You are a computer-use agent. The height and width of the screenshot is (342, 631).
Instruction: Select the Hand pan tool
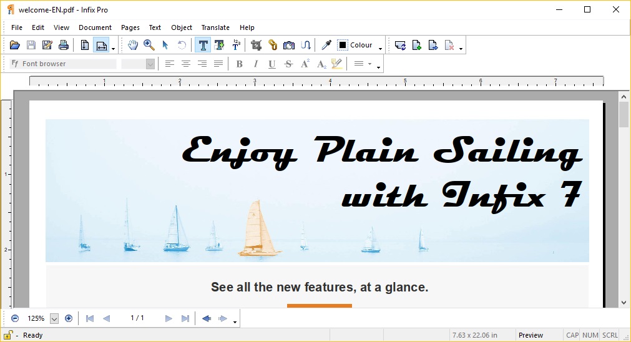(x=133, y=45)
